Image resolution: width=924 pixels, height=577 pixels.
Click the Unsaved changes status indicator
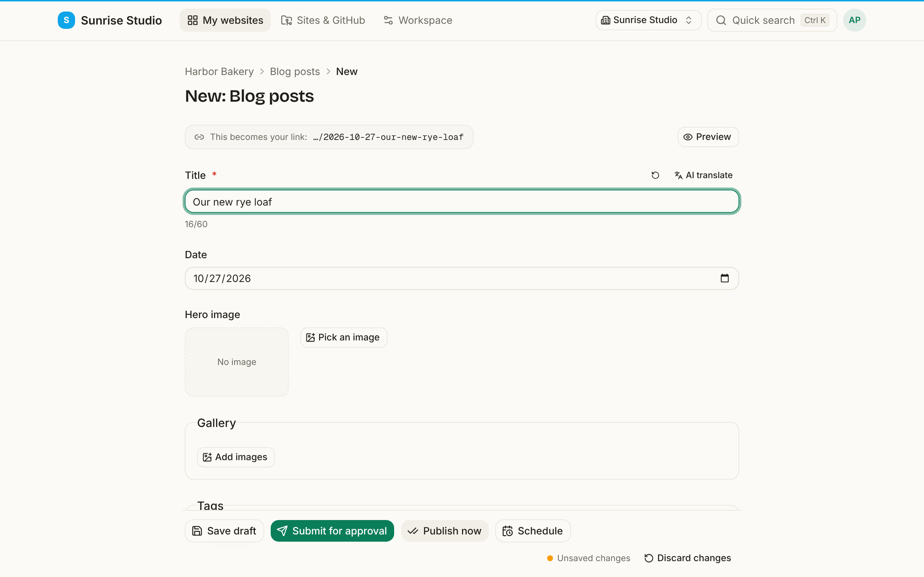click(x=588, y=558)
